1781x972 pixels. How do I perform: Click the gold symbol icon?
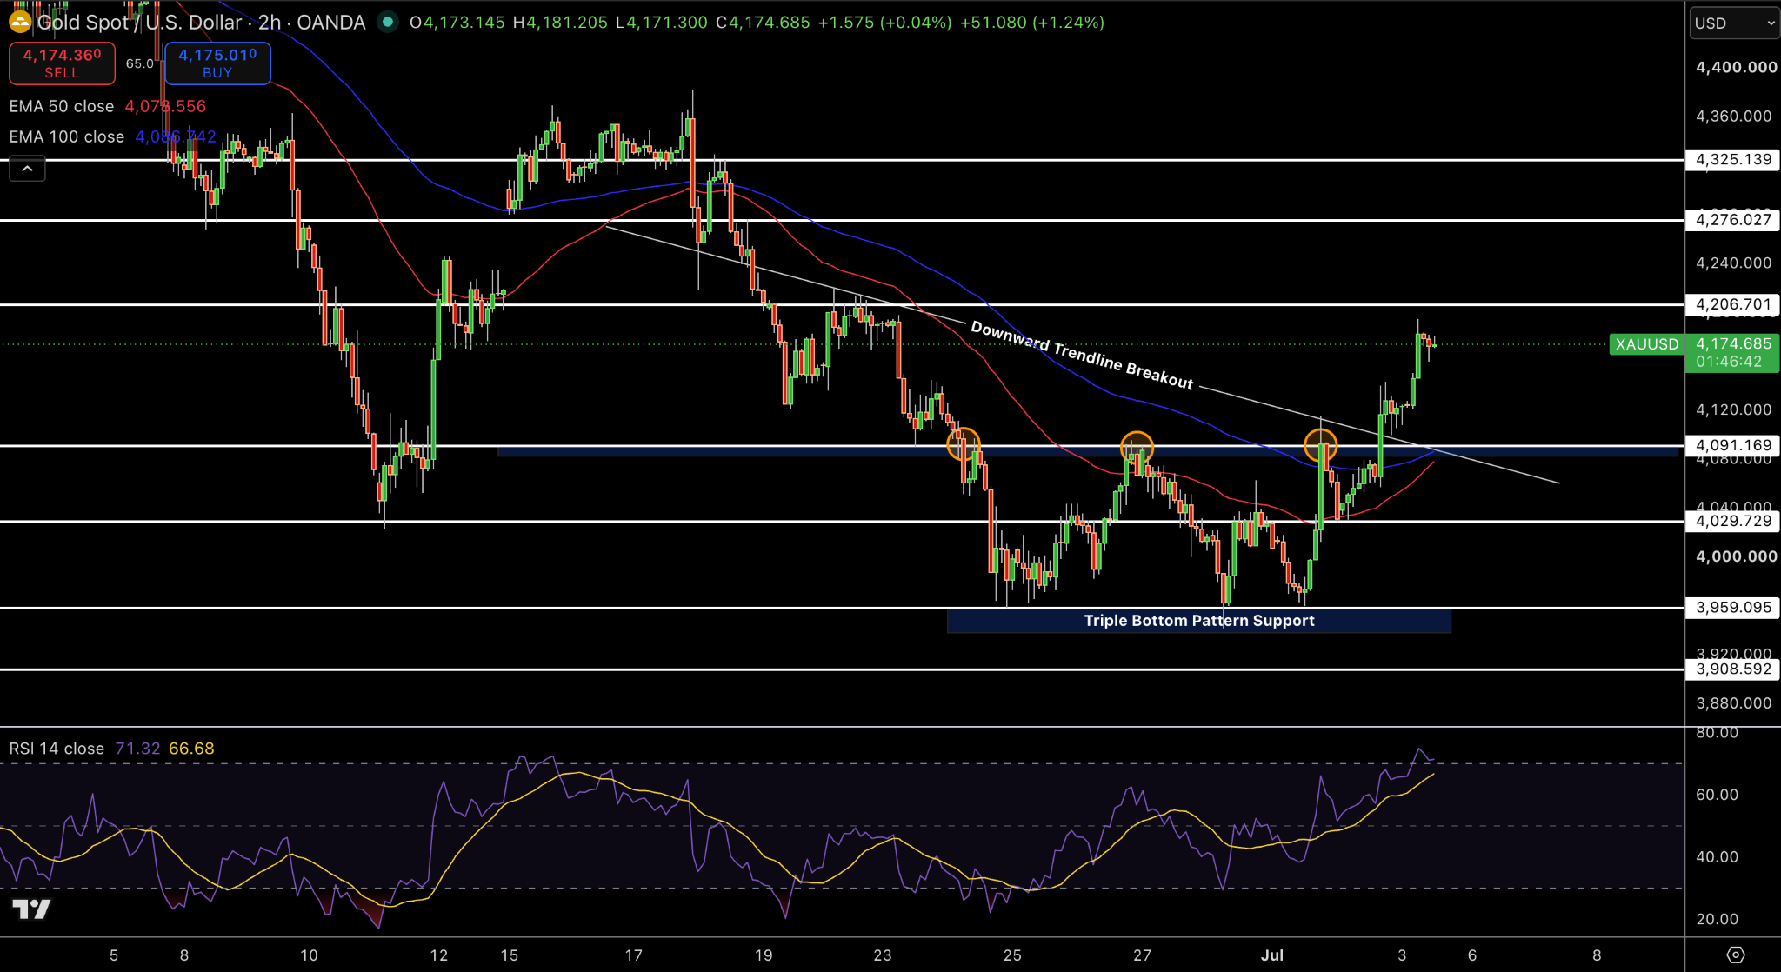click(x=19, y=22)
